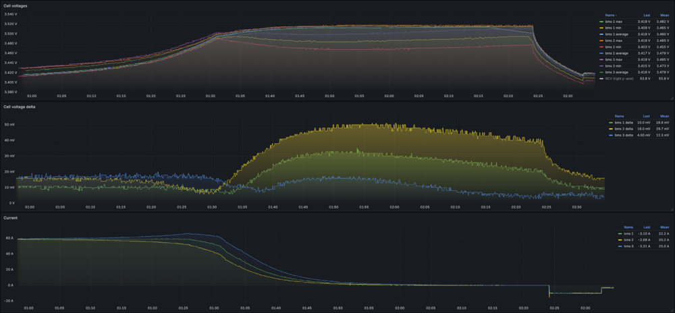Change the bms 2 max orange color swatch
The height and width of the screenshot is (313, 675).
pyautogui.click(x=601, y=40)
